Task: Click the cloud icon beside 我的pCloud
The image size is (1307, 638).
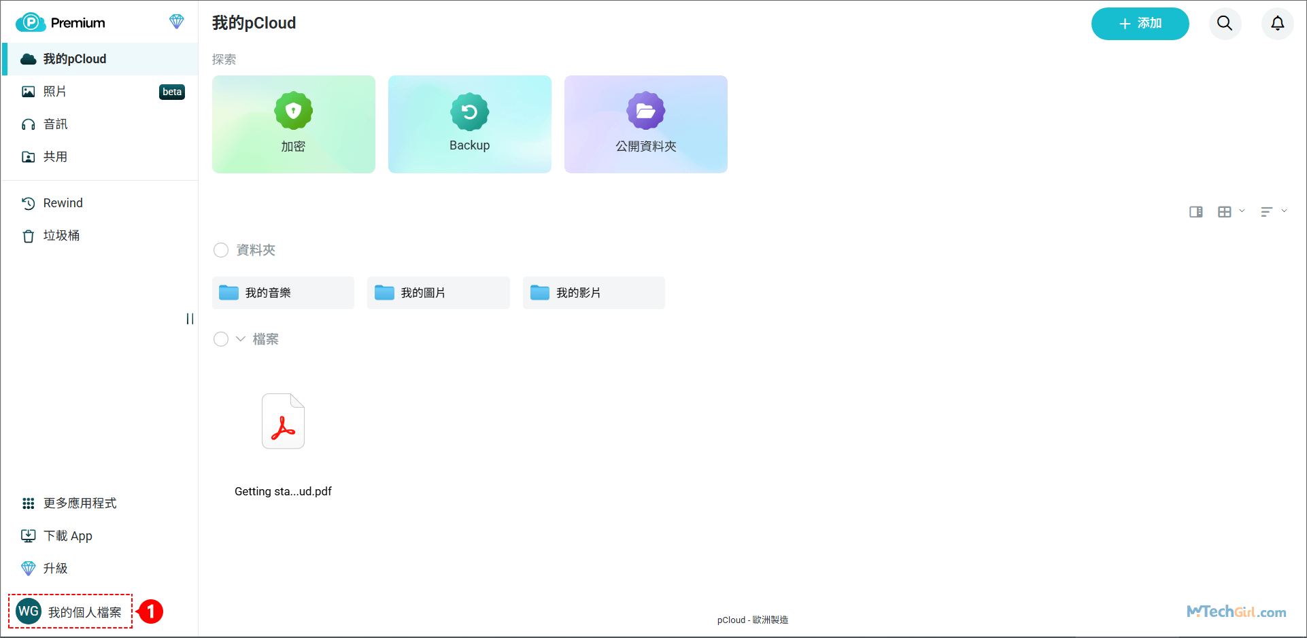Action: coord(29,59)
